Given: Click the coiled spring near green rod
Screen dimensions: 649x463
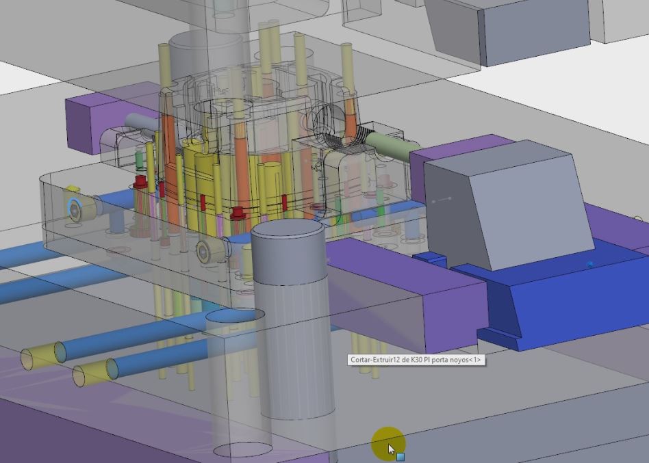Looking at the screenshot, I should tap(355, 137).
